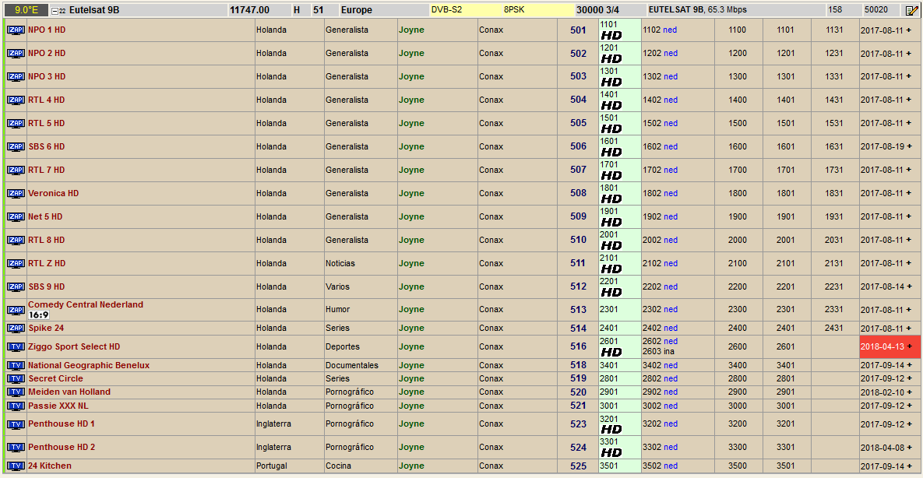Open the SBS 6 HD channel link
Viewport: 923px width, 478px height.
tap(47, 146)
